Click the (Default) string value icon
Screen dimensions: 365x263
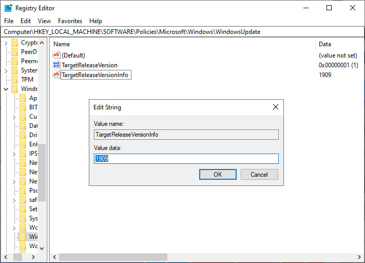point(56,55)
